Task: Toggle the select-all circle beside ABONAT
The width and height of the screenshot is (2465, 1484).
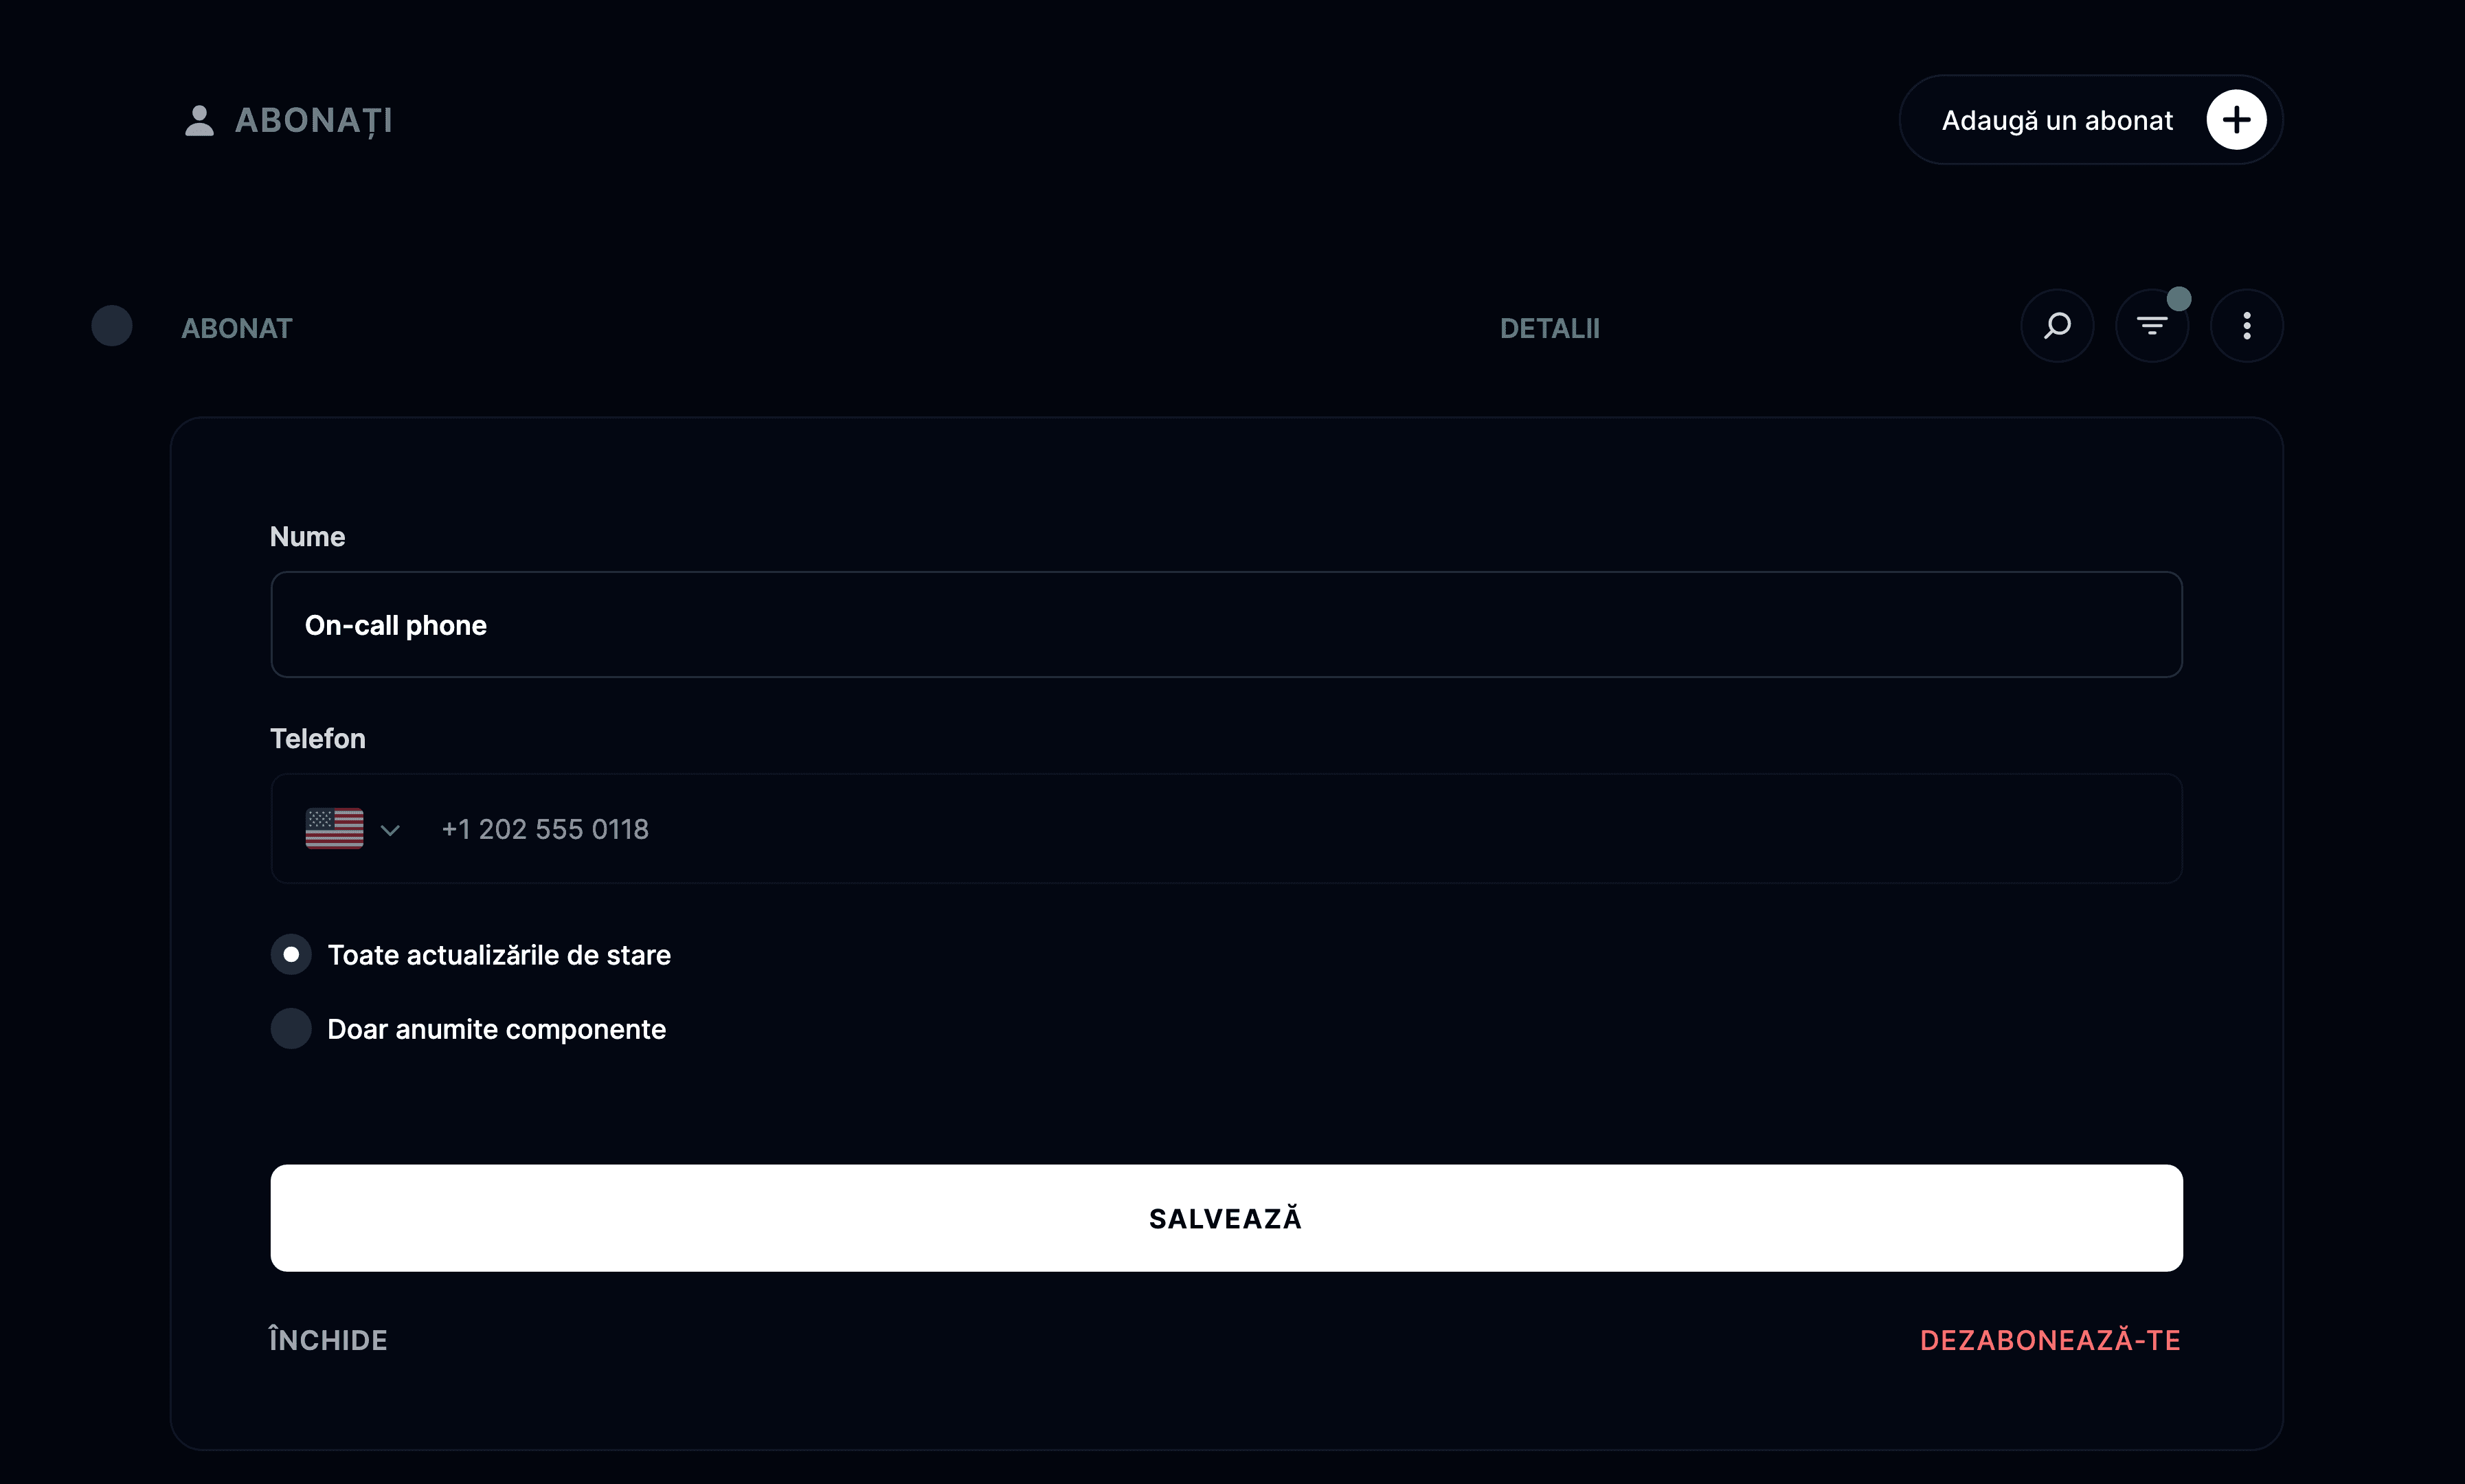Action: (112, 326)
